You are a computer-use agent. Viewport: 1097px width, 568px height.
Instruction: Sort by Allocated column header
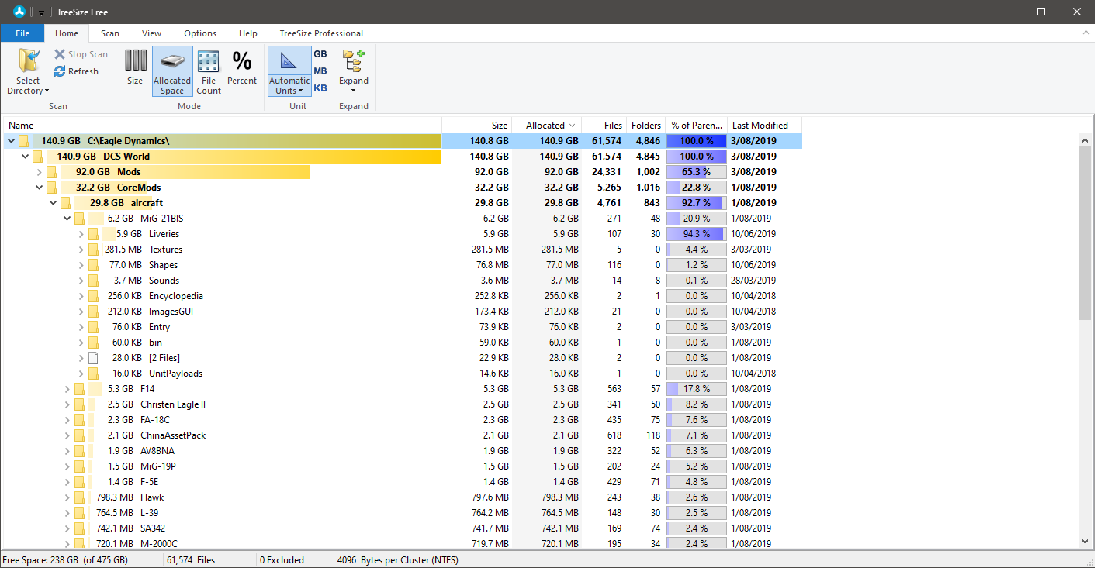tap(548, 125)
